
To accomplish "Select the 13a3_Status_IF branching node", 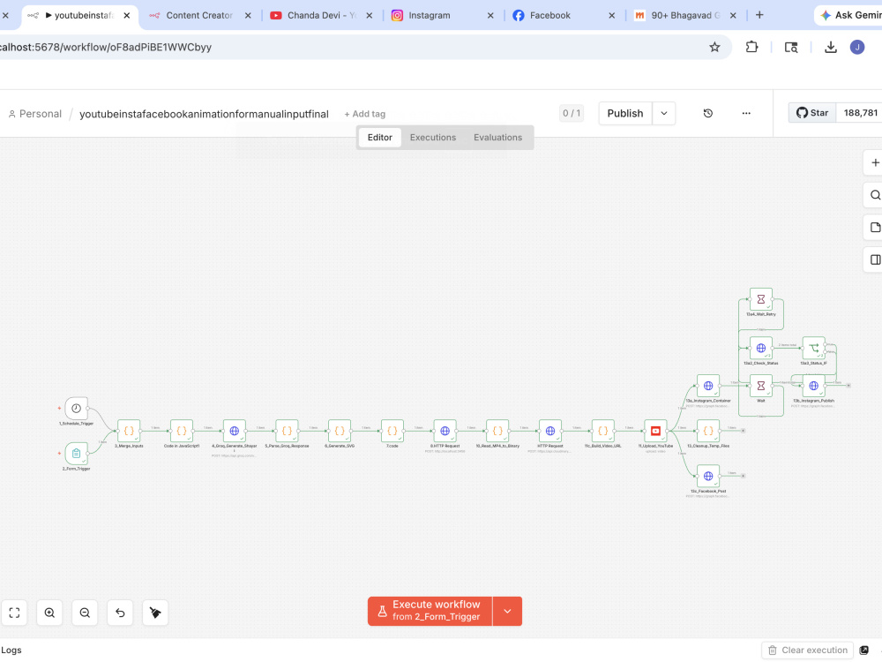I will (813, 348).
